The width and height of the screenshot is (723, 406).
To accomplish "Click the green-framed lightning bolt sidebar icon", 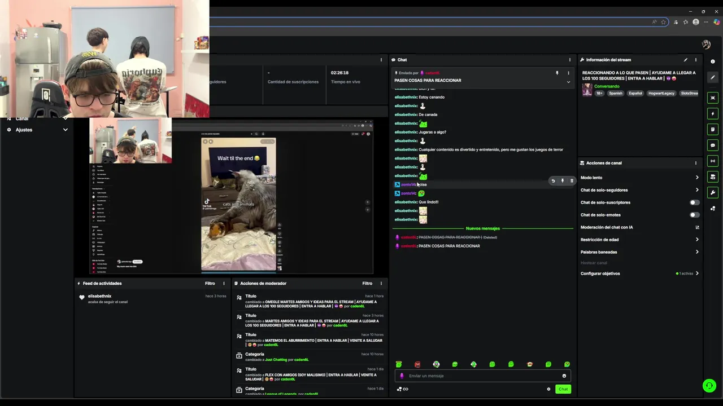I will click(713, 113).
